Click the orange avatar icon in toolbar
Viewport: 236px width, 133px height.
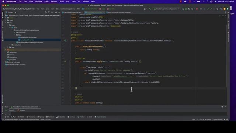tap(225, 9)
